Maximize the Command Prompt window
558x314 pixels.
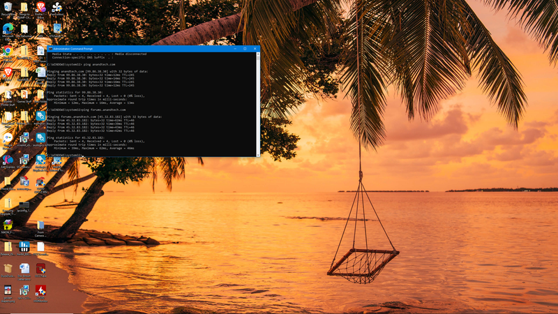tap(245, 49)
